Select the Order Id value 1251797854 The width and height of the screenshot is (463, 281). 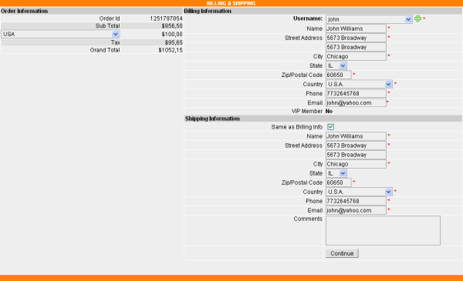pos(166,18)
